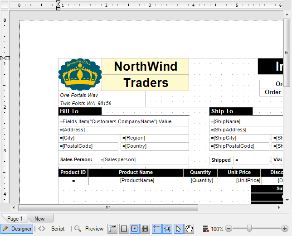The width and height of the screenshot is (292, 236).
Task: Activate the hand pan mode
Action: pyautogui.click(x=189, y=229)
